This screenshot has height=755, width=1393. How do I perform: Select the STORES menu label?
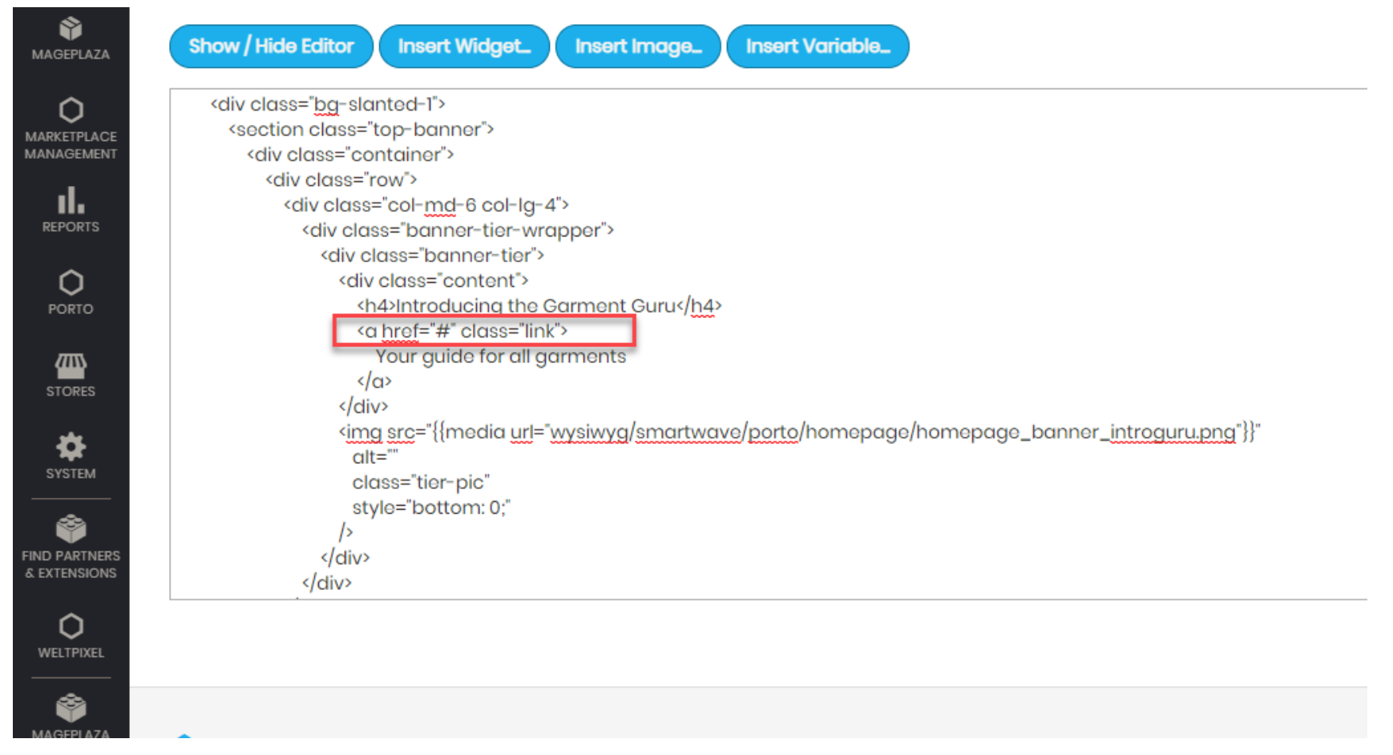click(71, 391)
